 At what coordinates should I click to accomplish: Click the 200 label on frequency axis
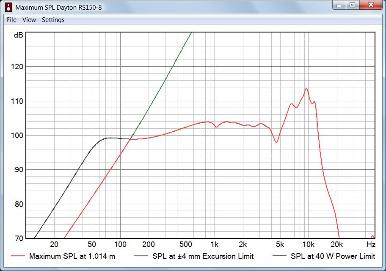click(x=149, y=244)
